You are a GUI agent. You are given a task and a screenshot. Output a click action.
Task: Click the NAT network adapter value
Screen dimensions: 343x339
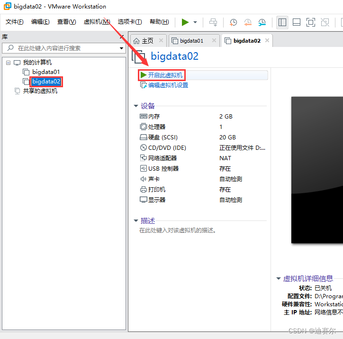225,158
